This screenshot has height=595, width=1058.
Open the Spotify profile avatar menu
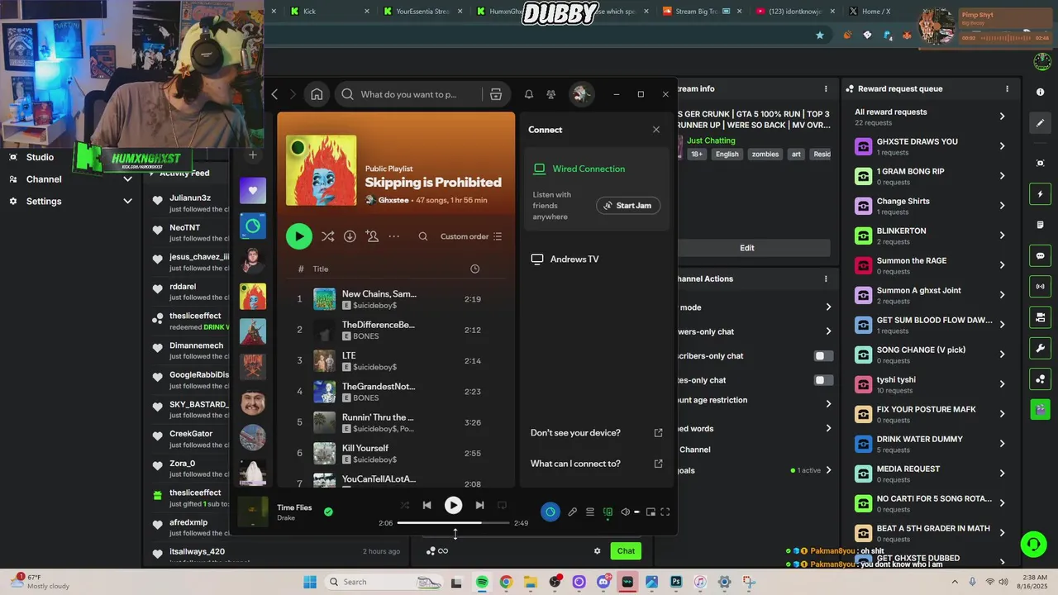click(x=581, y=94)
